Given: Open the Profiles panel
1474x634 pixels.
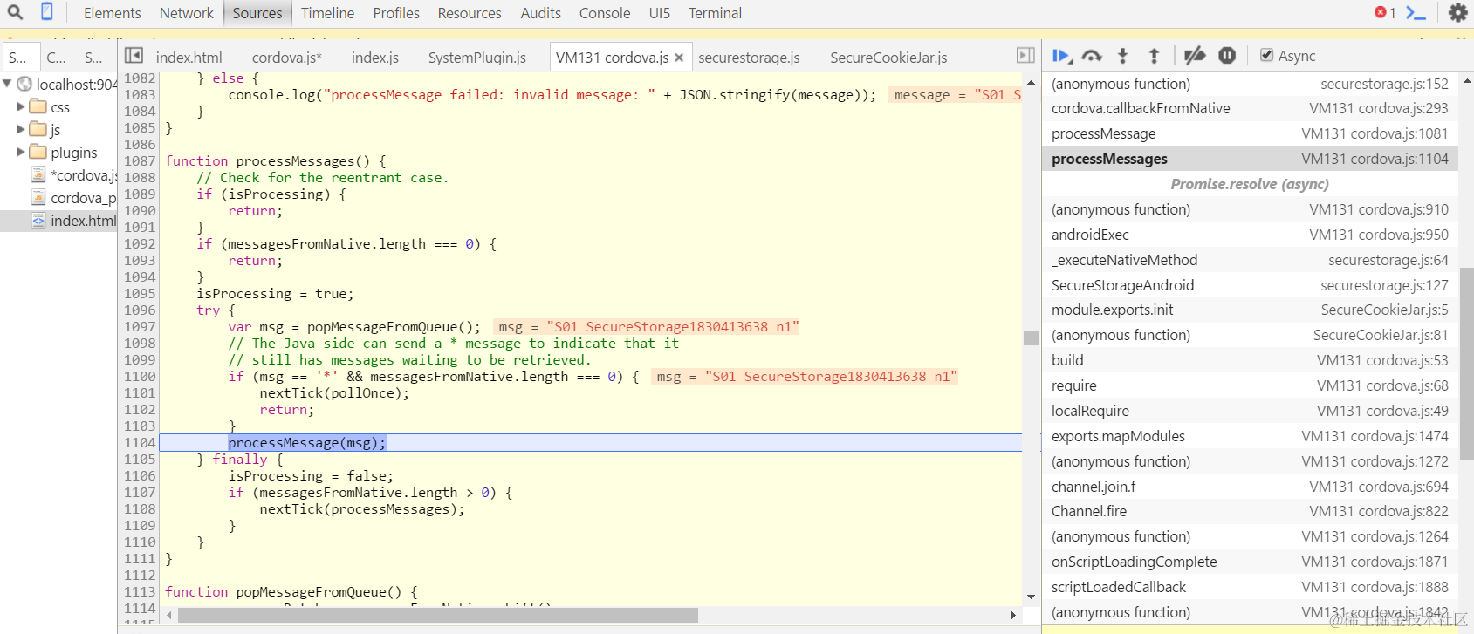Looking at the screenshot, I should tap(396, 13).
